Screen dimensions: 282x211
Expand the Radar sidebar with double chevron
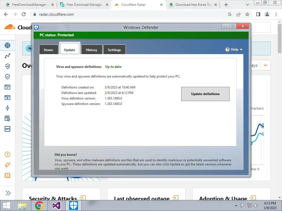(x=8, y=193)
